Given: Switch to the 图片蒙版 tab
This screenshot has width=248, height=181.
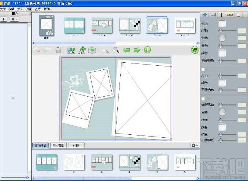Looking at the screenshot, I should click(58, 145).
